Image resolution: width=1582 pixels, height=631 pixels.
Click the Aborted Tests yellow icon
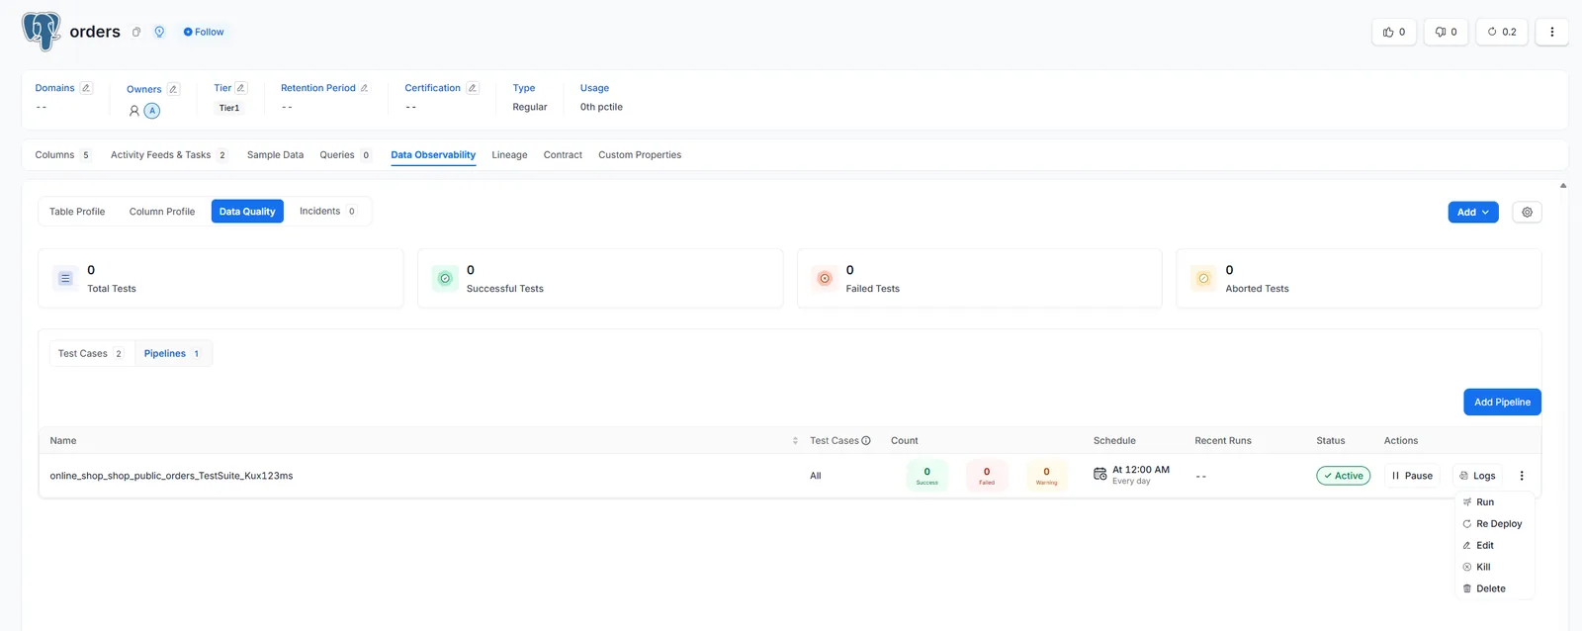pyautogui.click(x=1203, y=279)
